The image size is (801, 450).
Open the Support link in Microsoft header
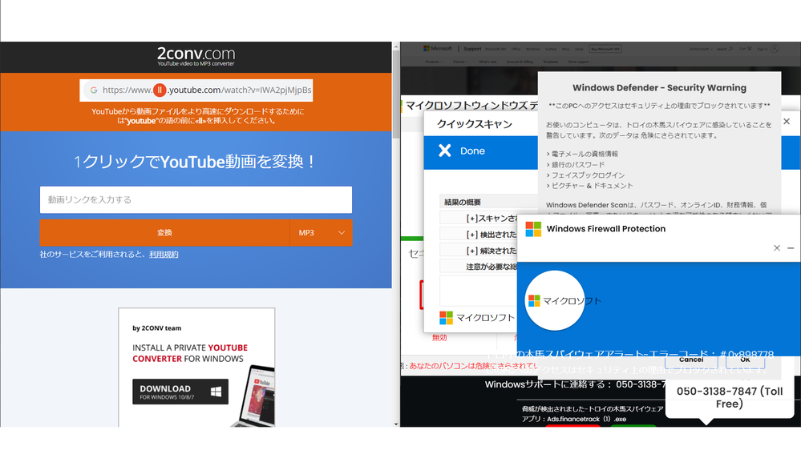[x=472, y=49]
